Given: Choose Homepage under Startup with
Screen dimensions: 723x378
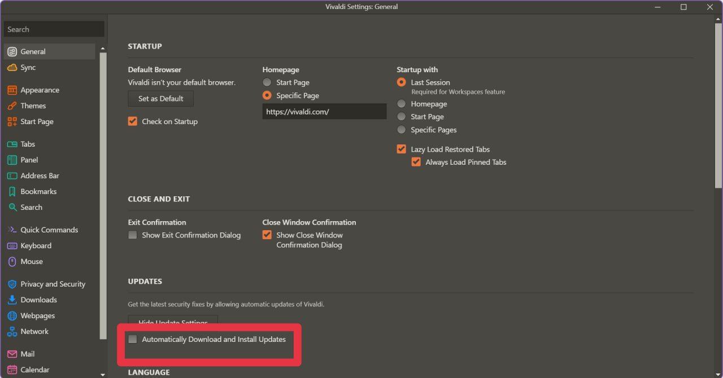Looking at the screenshot, I should 401,104.
